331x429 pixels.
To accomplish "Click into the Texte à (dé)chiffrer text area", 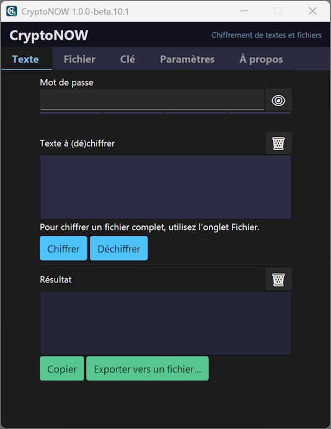I will (165, 187).
